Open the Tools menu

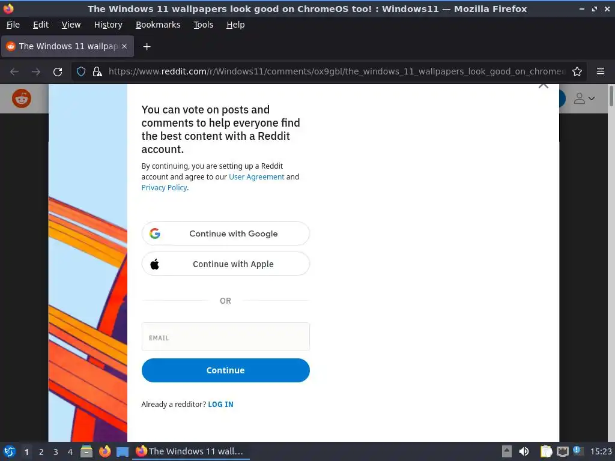(203, 25)
